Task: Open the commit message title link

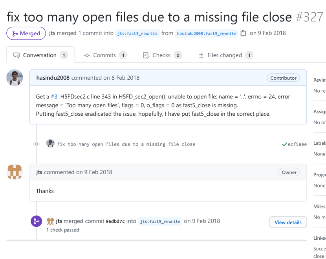Action: point(126,144)
